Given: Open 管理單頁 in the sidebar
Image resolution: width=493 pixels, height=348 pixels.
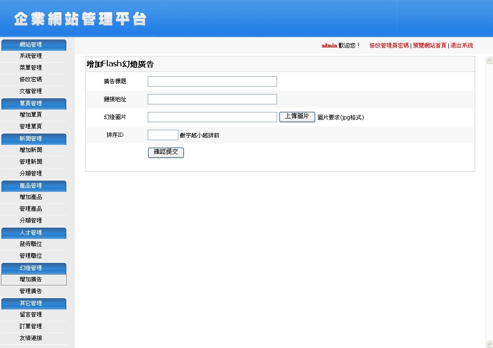Looking at the screenshot, I should (31, 127).
